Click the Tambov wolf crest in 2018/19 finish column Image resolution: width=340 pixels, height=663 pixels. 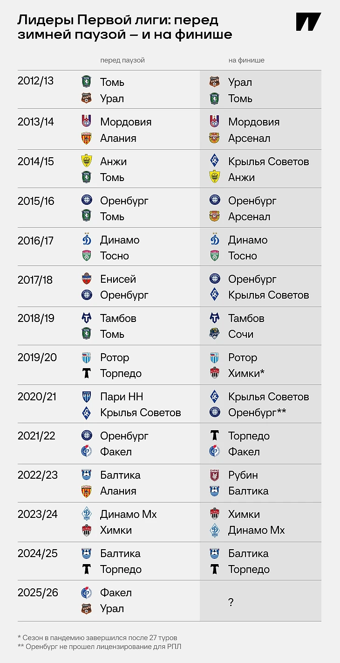pos(215,318)
